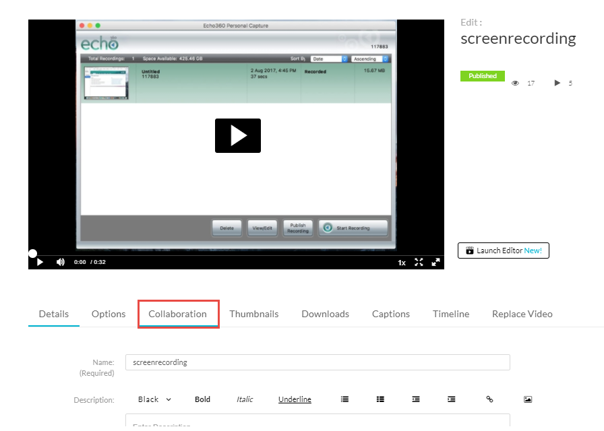Insert a link in the description
604x431 pixels.
(489, 399)
